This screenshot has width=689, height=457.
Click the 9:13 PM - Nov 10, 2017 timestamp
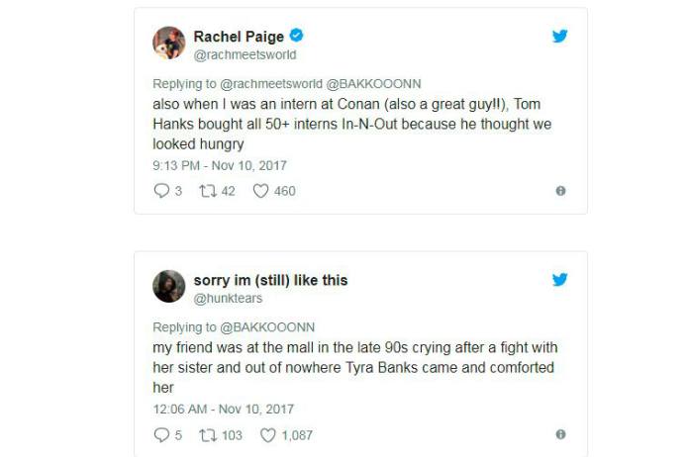pos(219,165)
